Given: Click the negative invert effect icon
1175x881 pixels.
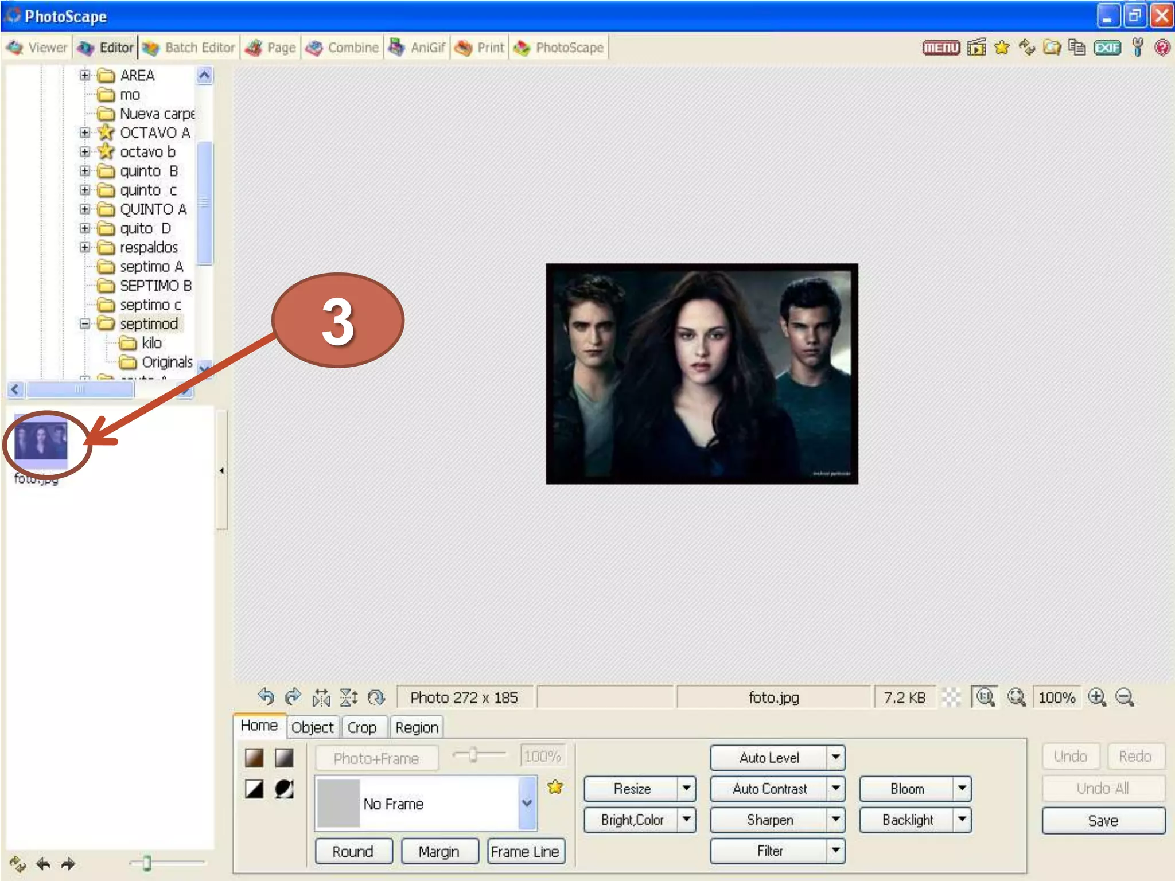Looking at the screenshot, I should click(284, 789).
